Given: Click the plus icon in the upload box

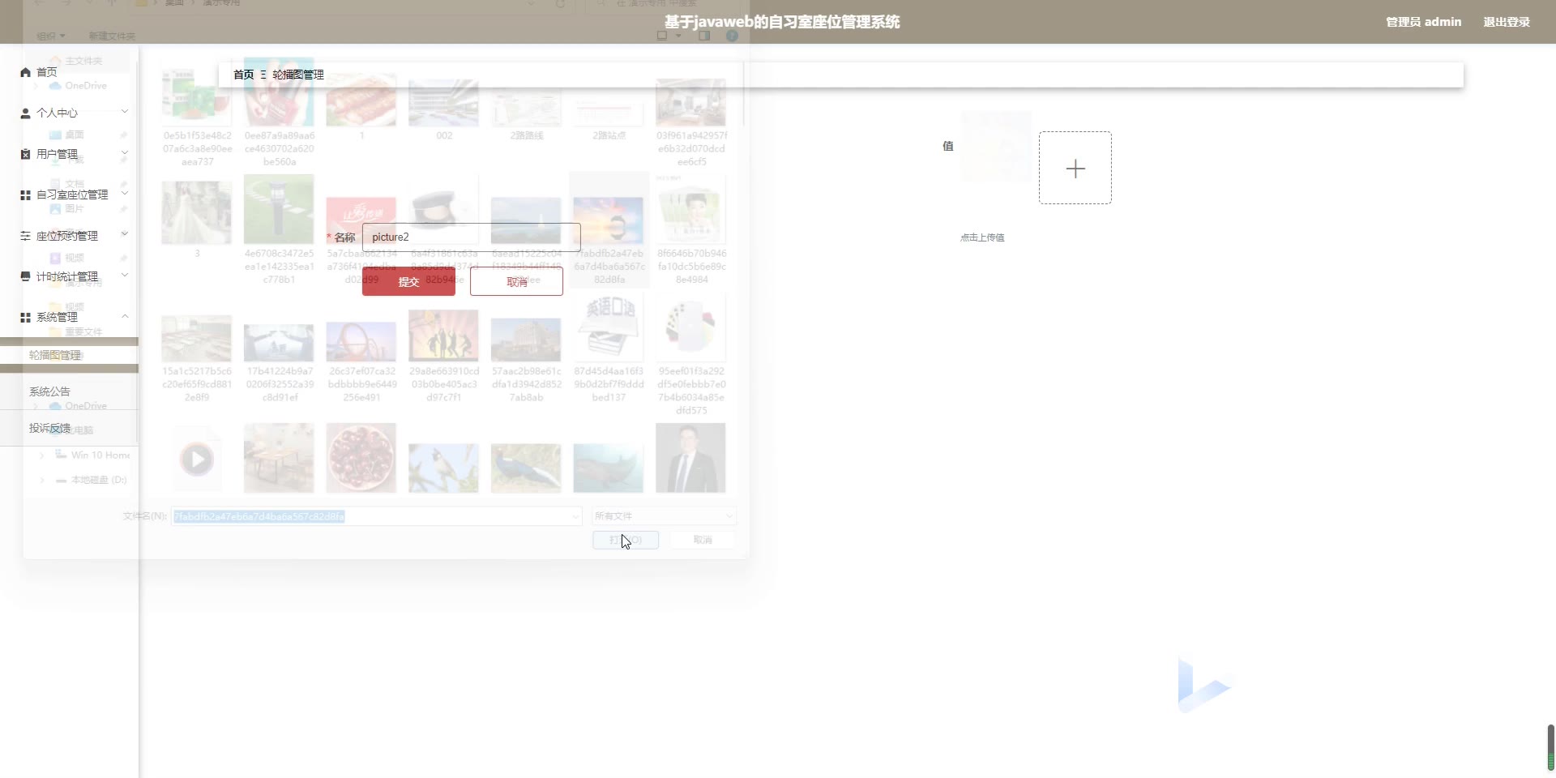Looking at the screenshot, I should pos(1075,169).
